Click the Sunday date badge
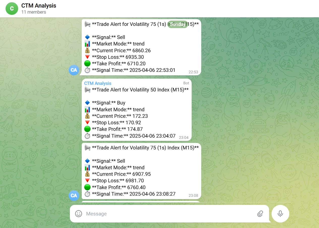 tap(178, 24)
